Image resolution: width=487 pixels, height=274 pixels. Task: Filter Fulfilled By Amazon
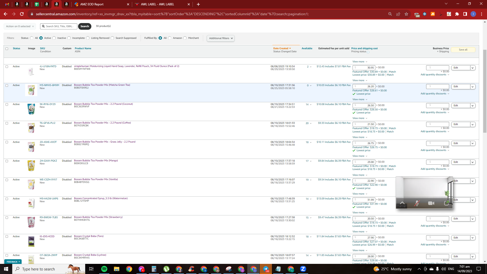(x=170, y=38)
